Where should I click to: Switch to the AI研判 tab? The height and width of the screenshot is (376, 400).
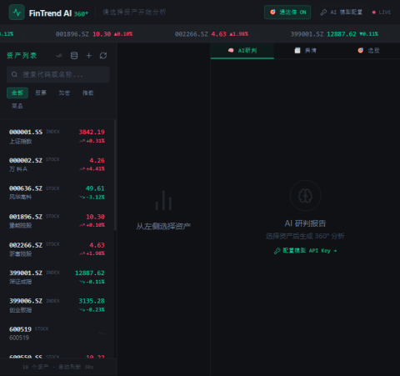click(242, 51)
